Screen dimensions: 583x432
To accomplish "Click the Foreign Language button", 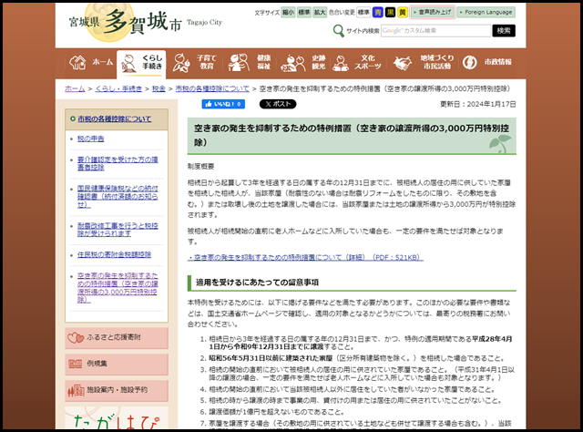I will point(486,12).
